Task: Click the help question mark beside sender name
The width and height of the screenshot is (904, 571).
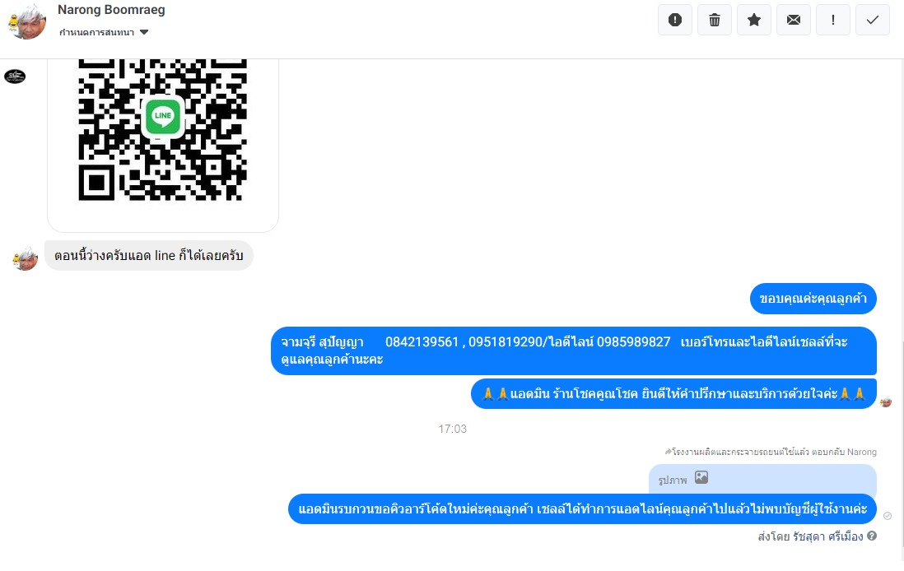Action: pyautogui.click(x=872, y=536)
